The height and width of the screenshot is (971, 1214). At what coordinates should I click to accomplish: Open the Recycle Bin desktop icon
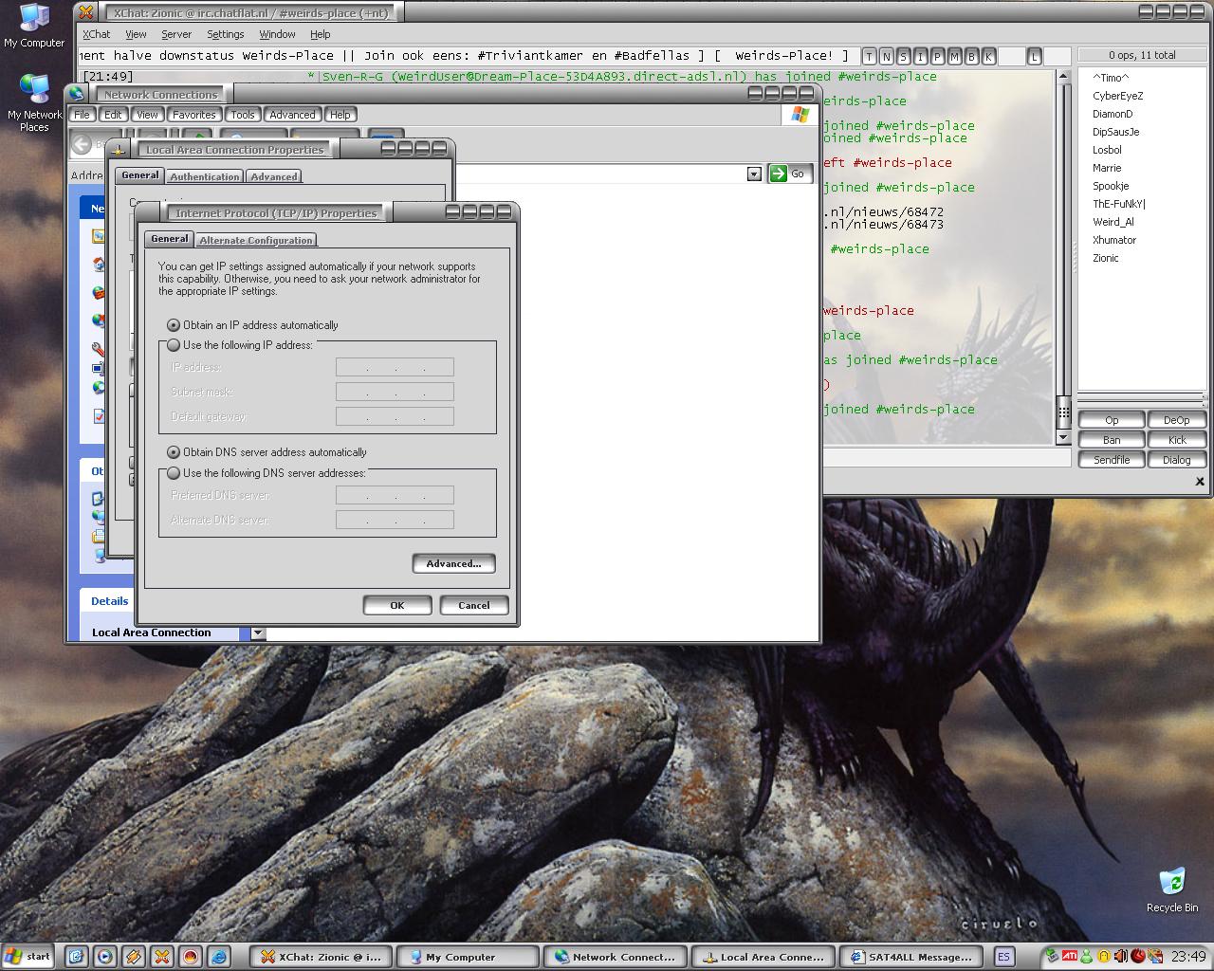(x=1172, y=889)
